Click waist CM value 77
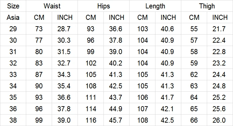Image resolution: width=233 pixels, height=126 pixels. pos(39,40)
